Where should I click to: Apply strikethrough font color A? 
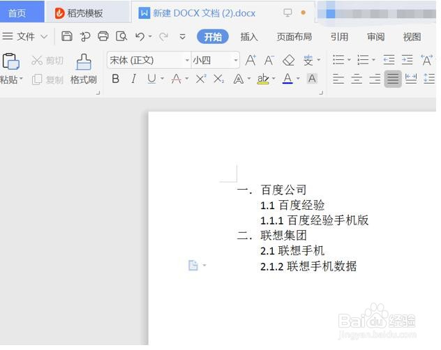coord(176,79)
